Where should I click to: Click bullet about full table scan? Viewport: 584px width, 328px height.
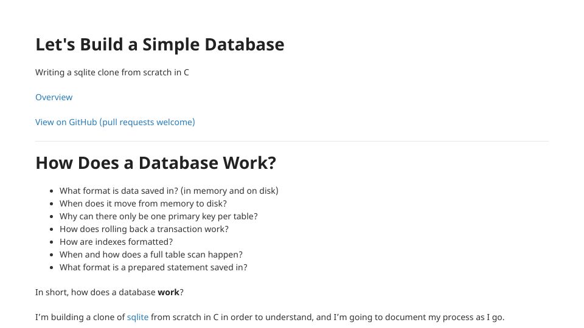[x=151, y=255]
